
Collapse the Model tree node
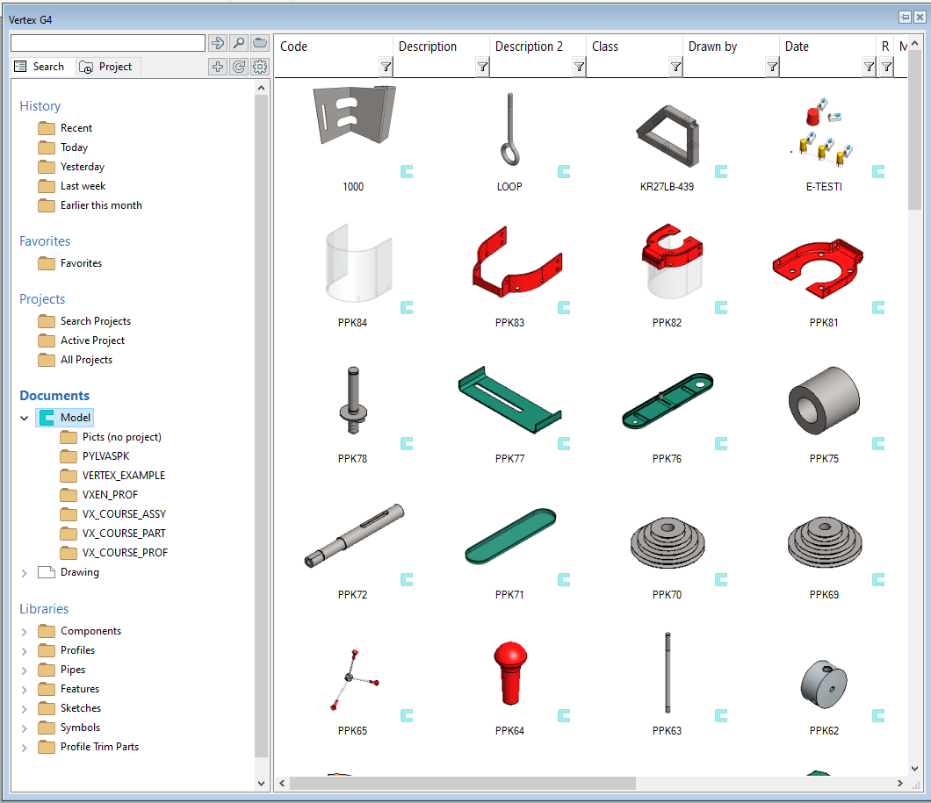click(x=25, y=419)
